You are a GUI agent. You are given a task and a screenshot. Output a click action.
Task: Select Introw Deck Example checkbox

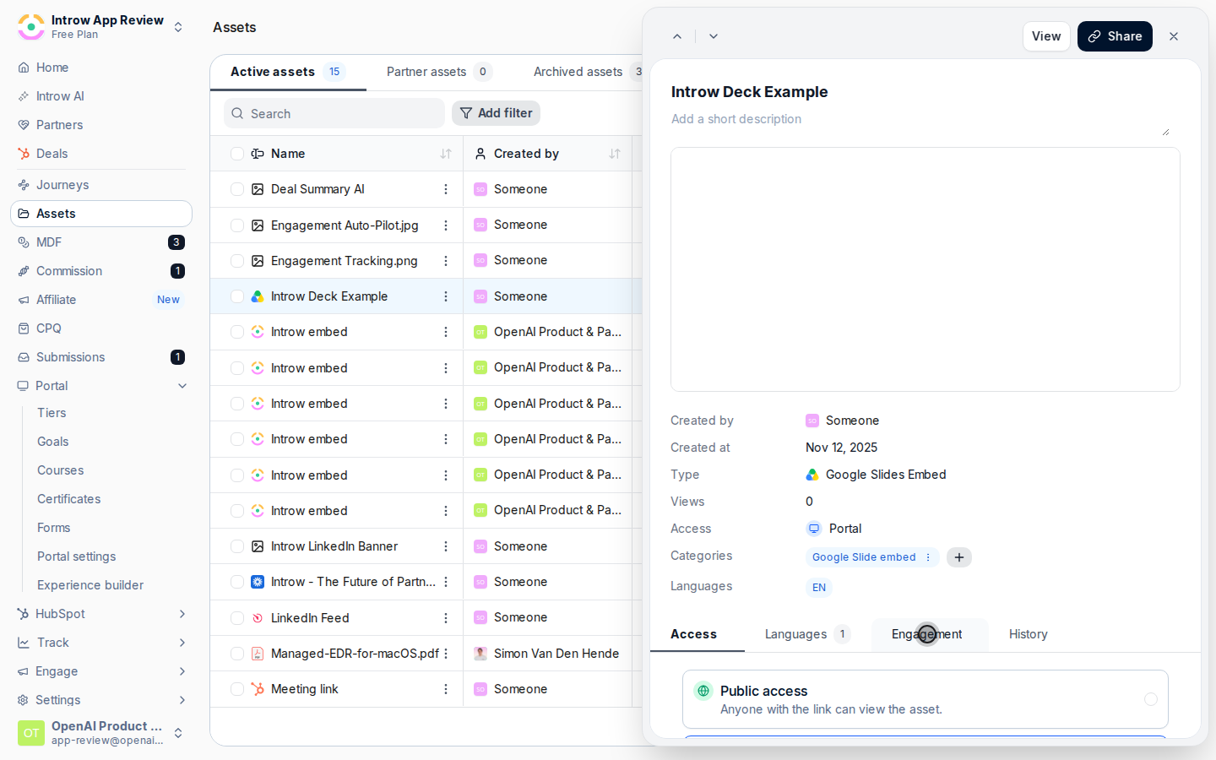[x=237, y=296]
